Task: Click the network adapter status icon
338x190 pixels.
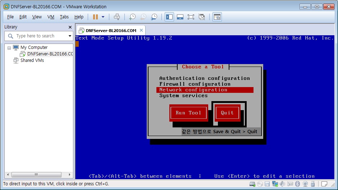Action: (x=275, y=184)
